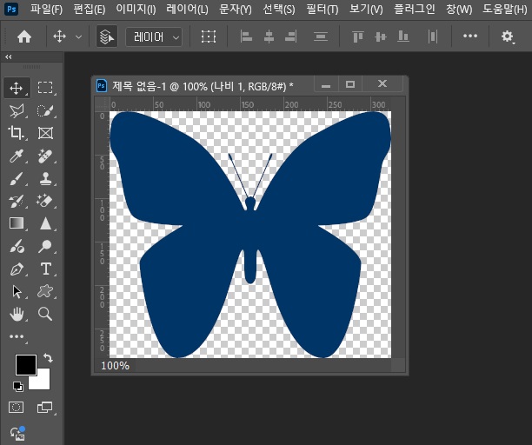Select the Custom Shape tool
Screen dimensions: 532x445
tap(45, 291)
